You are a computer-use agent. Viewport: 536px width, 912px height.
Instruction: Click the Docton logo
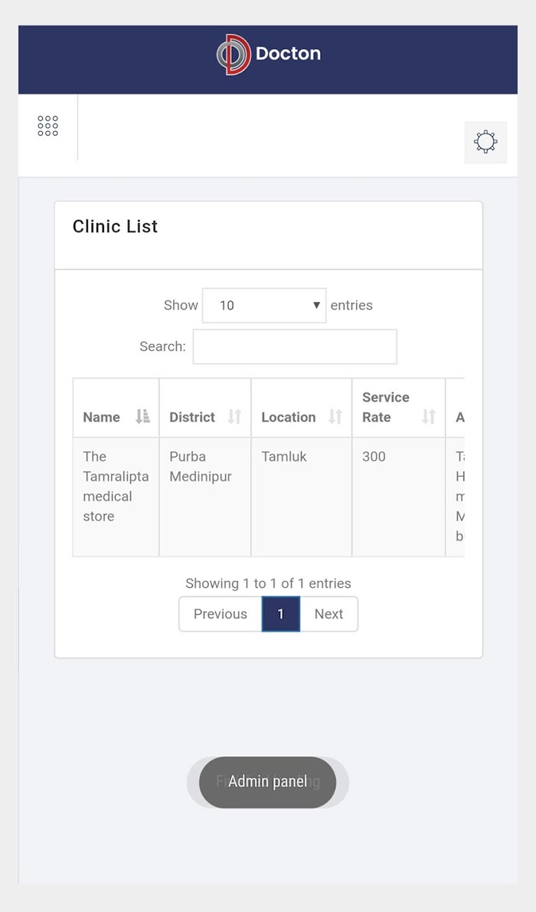click(268, 54)
